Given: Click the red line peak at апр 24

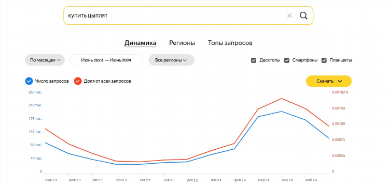Looking at the screenshot, I should click(x=281, y=98).
